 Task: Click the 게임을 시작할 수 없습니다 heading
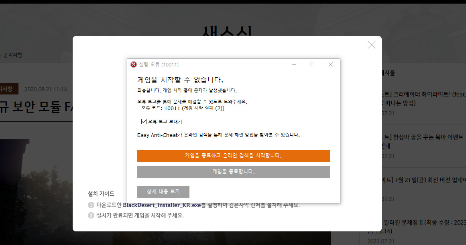click(x=180, y=80)
